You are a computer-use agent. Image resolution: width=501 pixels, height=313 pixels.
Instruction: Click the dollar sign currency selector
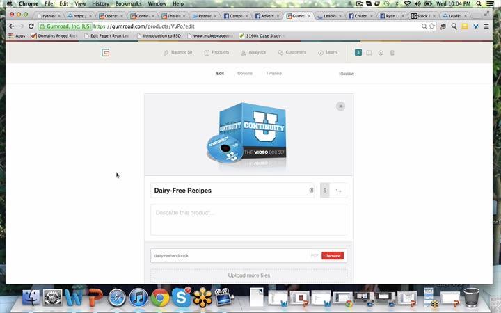coord(325,191)
